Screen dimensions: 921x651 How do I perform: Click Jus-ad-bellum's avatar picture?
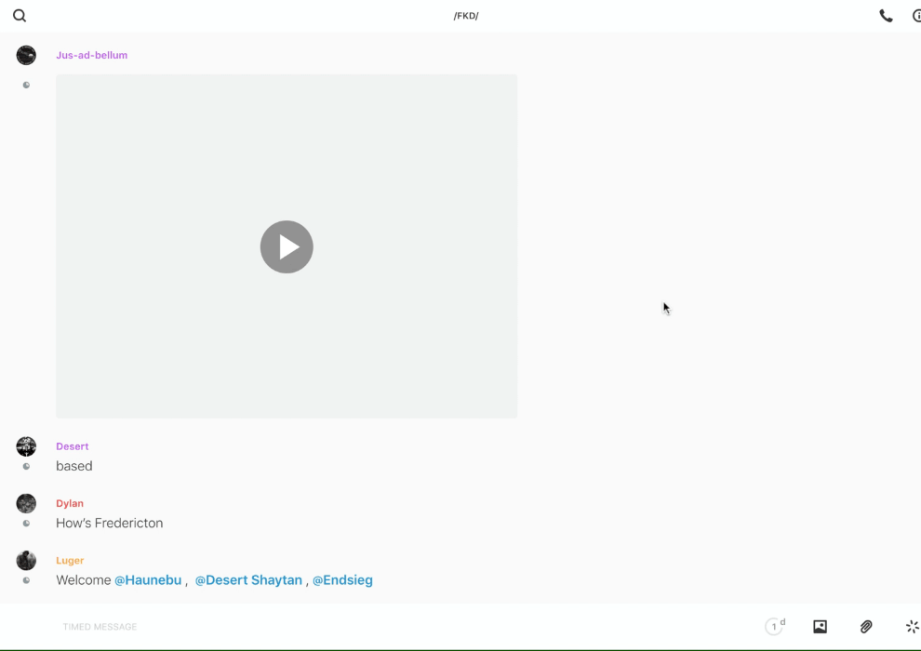(26, 55)
